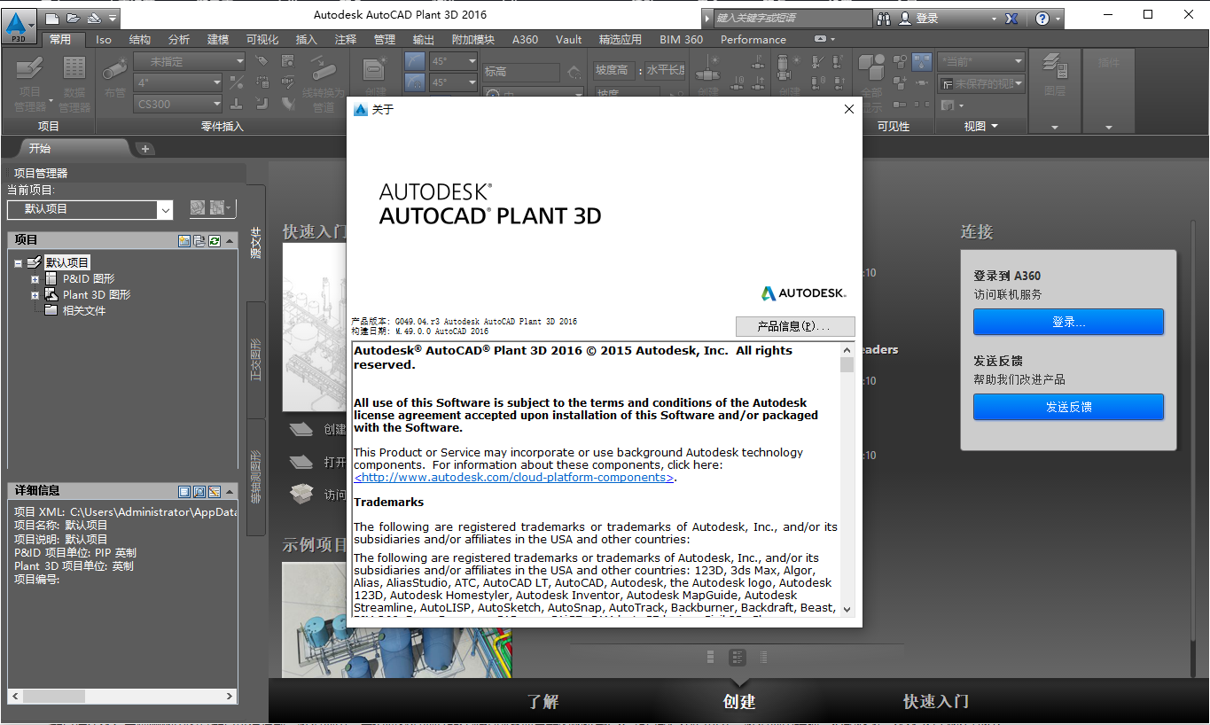This screenshot has height=725, width=1210.
Task: Click the About dialog scrollbar down arrow
Action: pyautogui.click(x=847, y=610)
